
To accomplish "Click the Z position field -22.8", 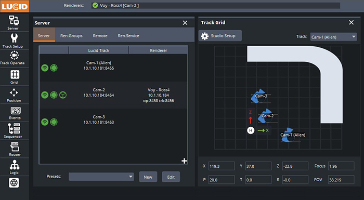I will (x=295, y=166).
